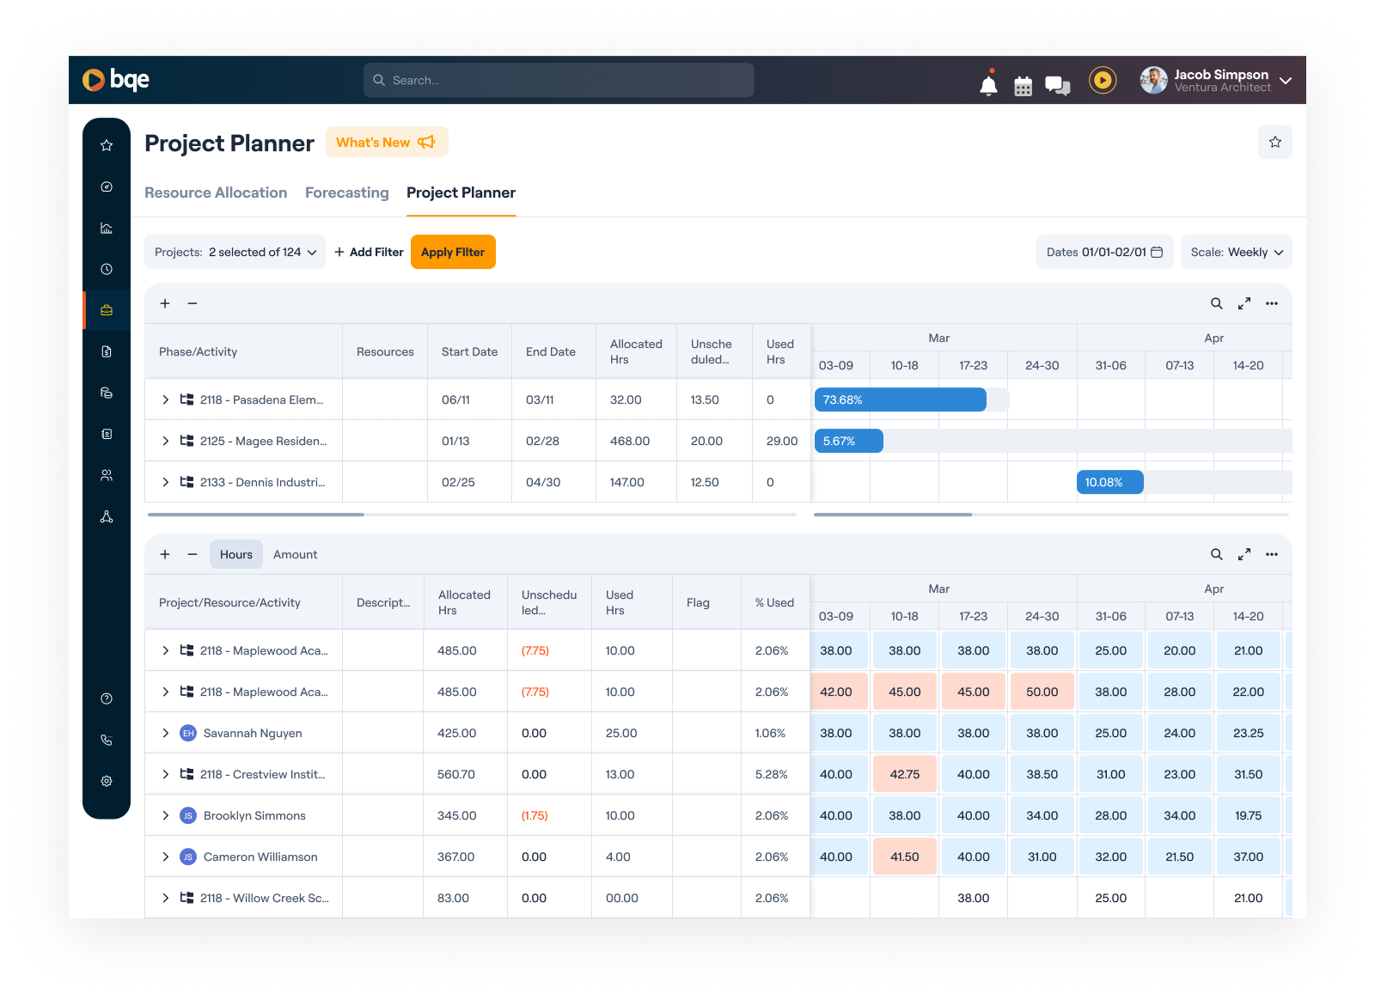Open the Projects selection dropdown

(235, 252)
